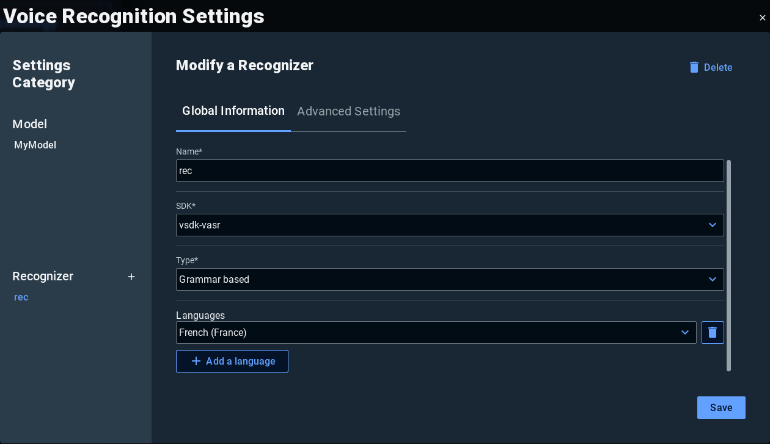
Task: Click the Settings Category heading
Action: [44, 74]
